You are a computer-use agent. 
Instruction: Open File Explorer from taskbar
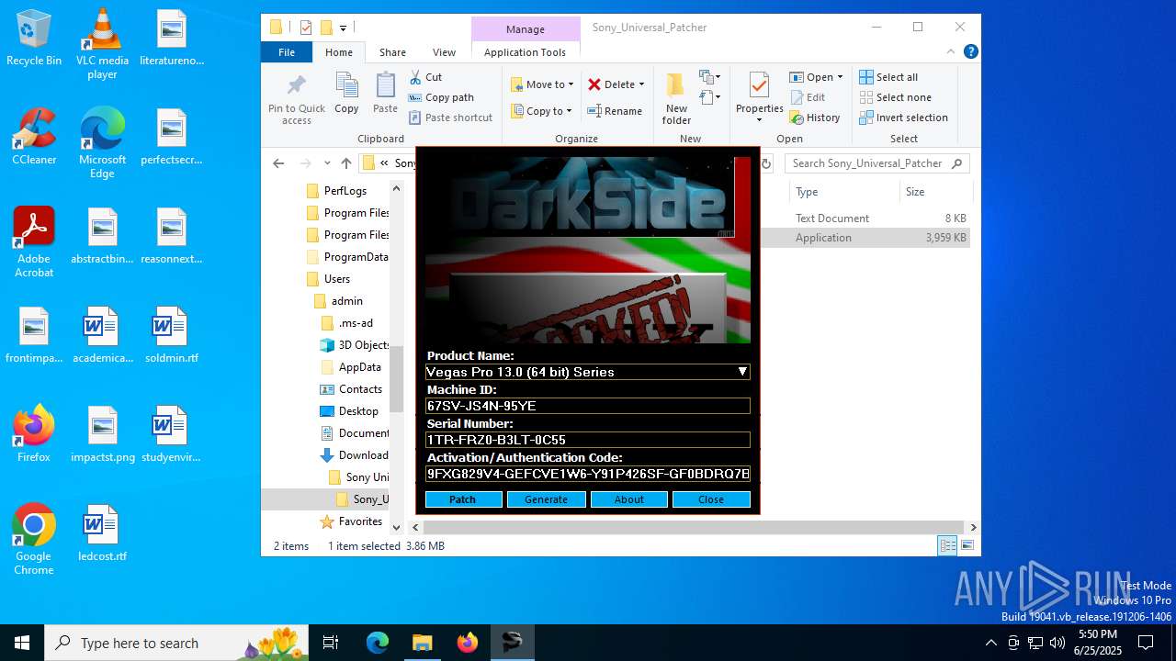422,643
